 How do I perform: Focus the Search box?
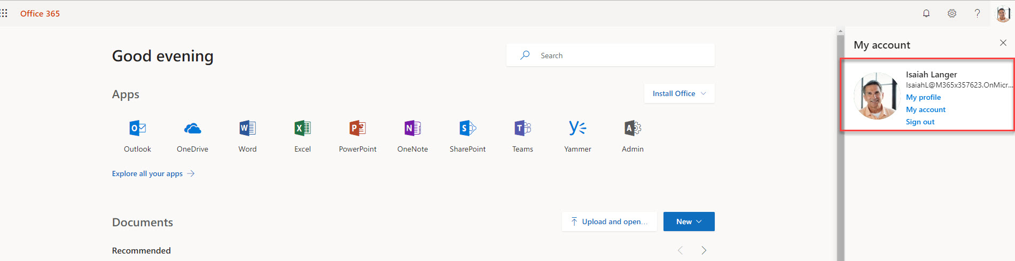point(610,56)
